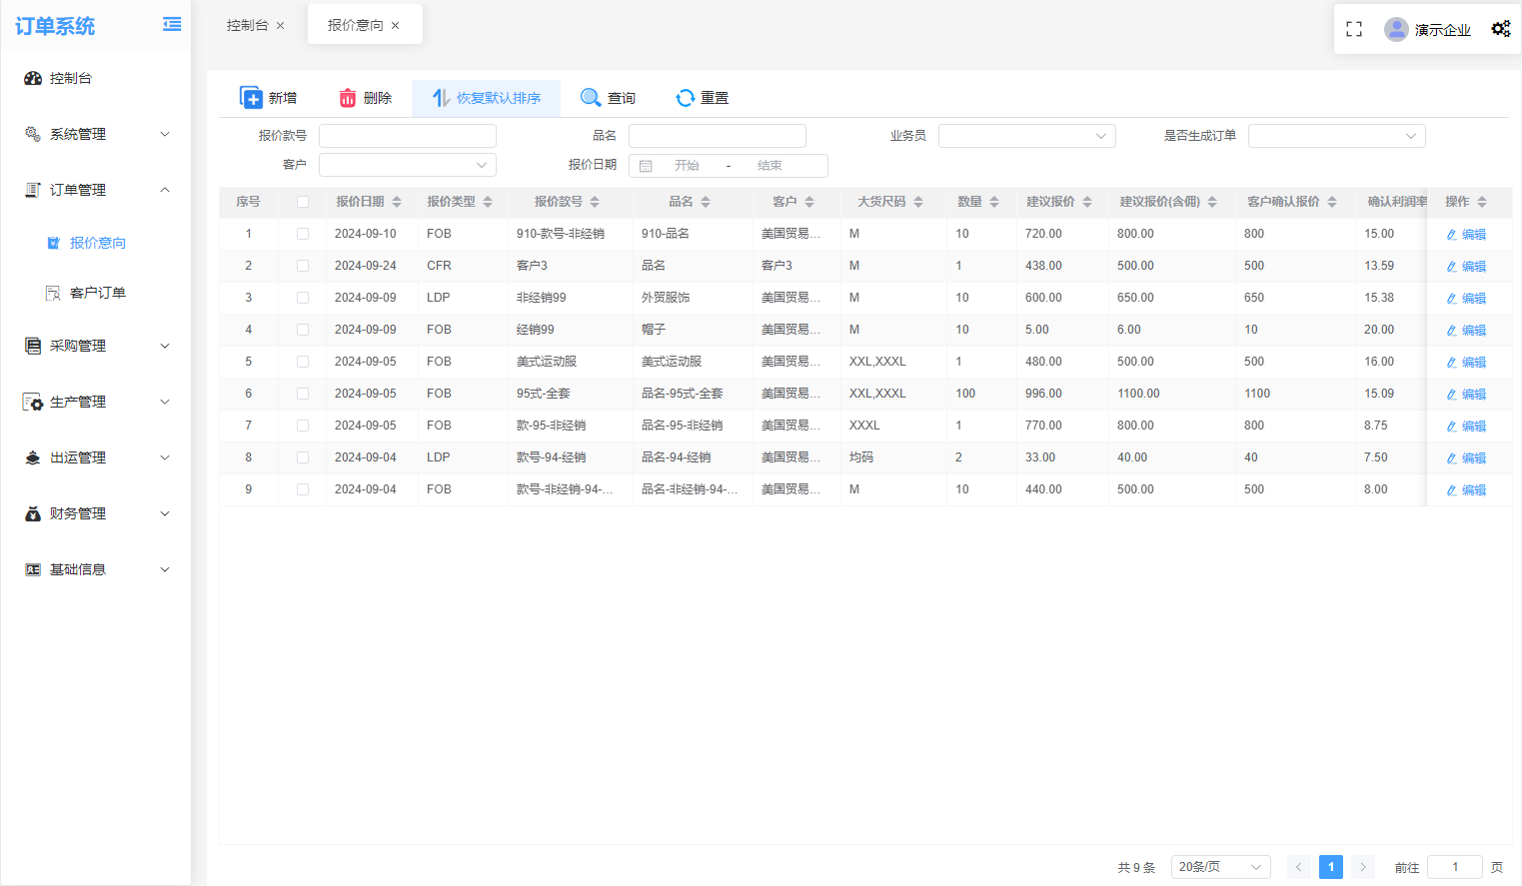Click the user avatar icon

click(x=1396, y=29)
